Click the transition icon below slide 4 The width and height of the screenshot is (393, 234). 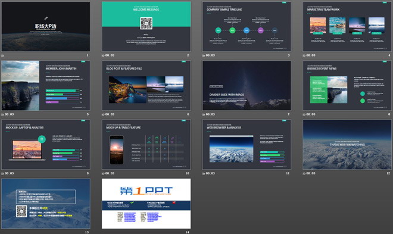(x=304, y=55)
